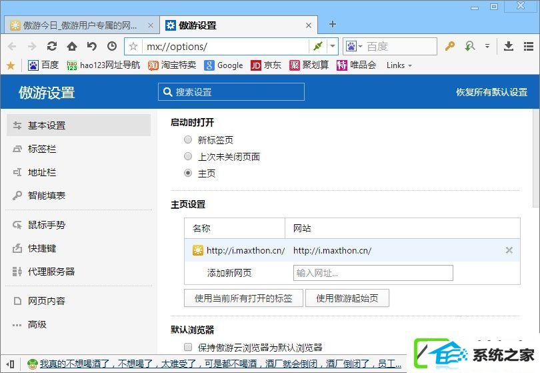Image resolution: width=540 pixels, height=373 pixels.
Task: Click the http://i.maxthon.cn/ website cell
Action: (332, 250)
